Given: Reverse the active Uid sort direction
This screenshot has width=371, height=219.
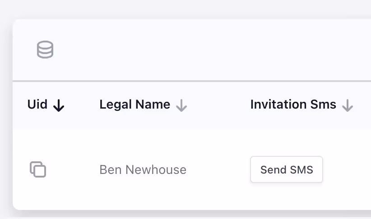Looking at the screenshot, I should coord(59,105).
